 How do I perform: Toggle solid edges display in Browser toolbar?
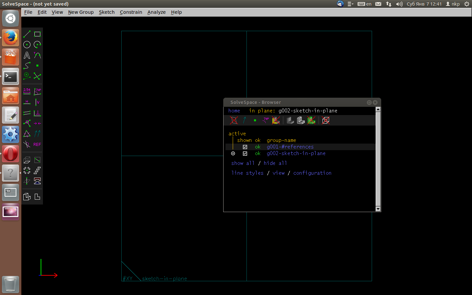[x=301, y=120]
